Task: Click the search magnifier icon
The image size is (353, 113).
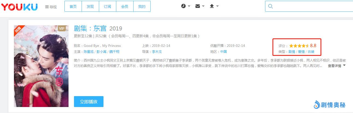Action: tap(271, 6)
